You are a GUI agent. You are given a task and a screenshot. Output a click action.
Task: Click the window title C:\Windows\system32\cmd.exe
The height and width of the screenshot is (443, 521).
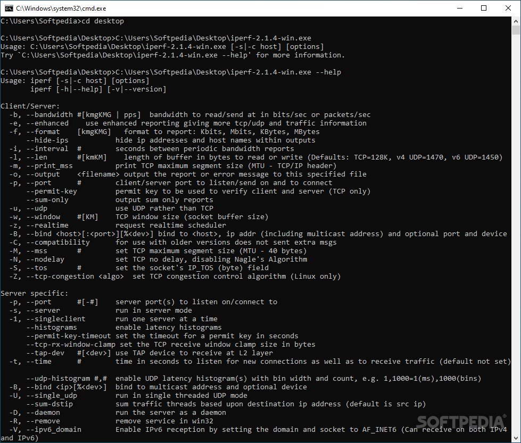pyautogui.click(x=61, y=9)
